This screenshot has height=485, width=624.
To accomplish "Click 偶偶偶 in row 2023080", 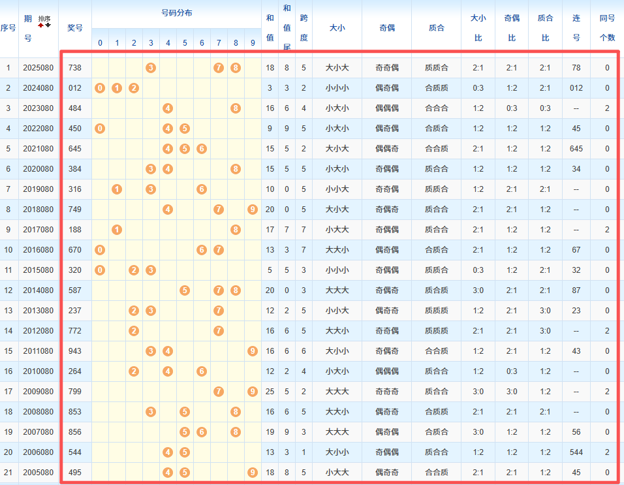I will click(387, 108).
